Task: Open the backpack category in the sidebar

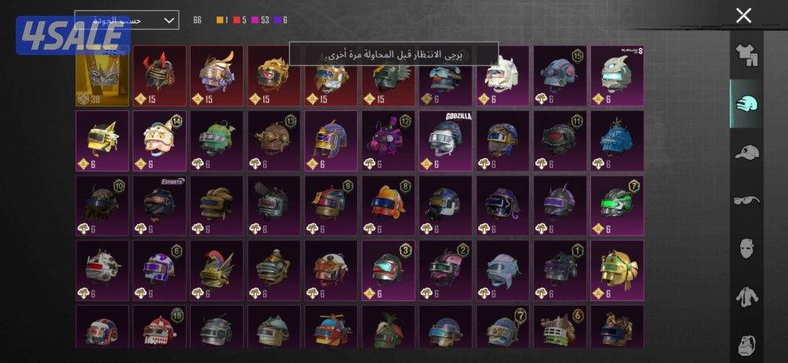Action: [x=746, y=344]
